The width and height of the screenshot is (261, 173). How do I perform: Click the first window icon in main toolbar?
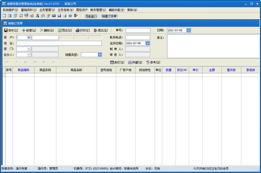(4, 16)
